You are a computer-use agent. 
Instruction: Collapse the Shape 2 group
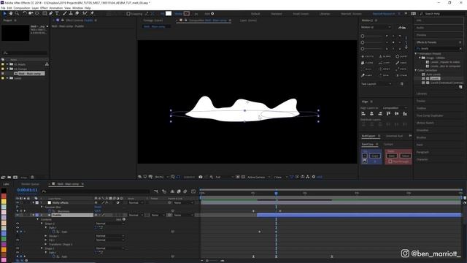[42, 224]
